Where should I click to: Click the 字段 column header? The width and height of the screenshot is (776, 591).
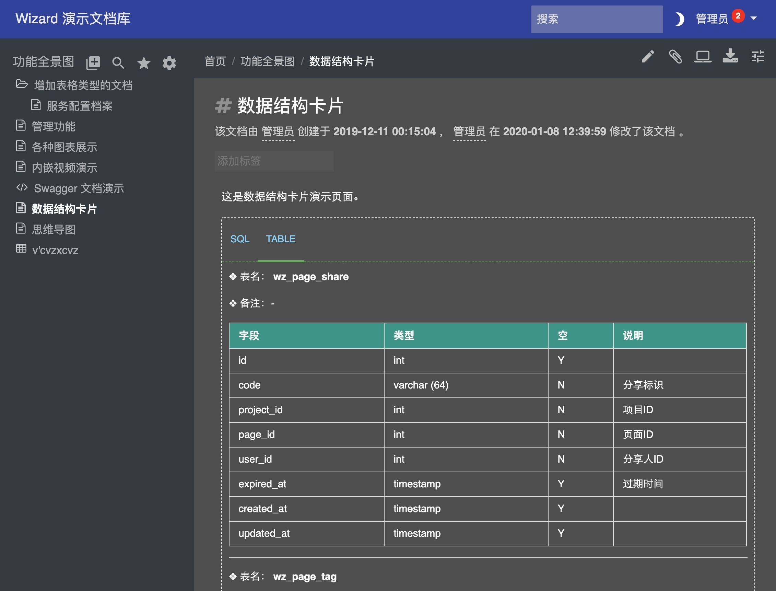click(307, 336)
